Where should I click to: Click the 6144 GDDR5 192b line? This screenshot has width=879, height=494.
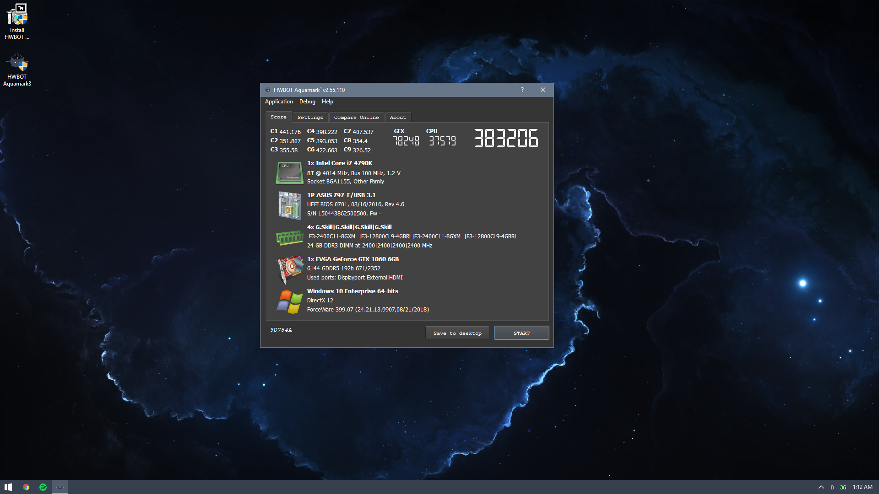[343, 268]
